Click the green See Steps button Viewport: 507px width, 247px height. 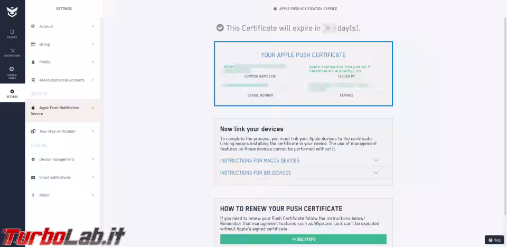[303, 239]
